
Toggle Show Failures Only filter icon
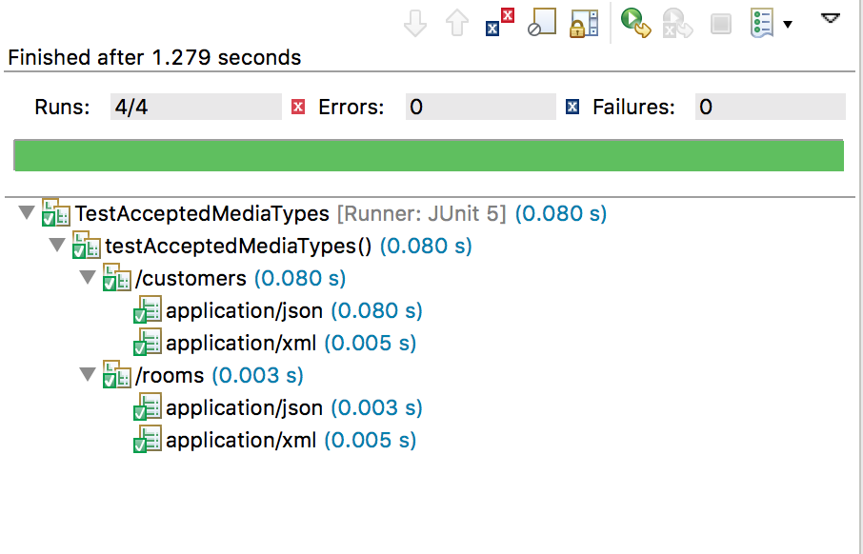click(x=500, y=23)
